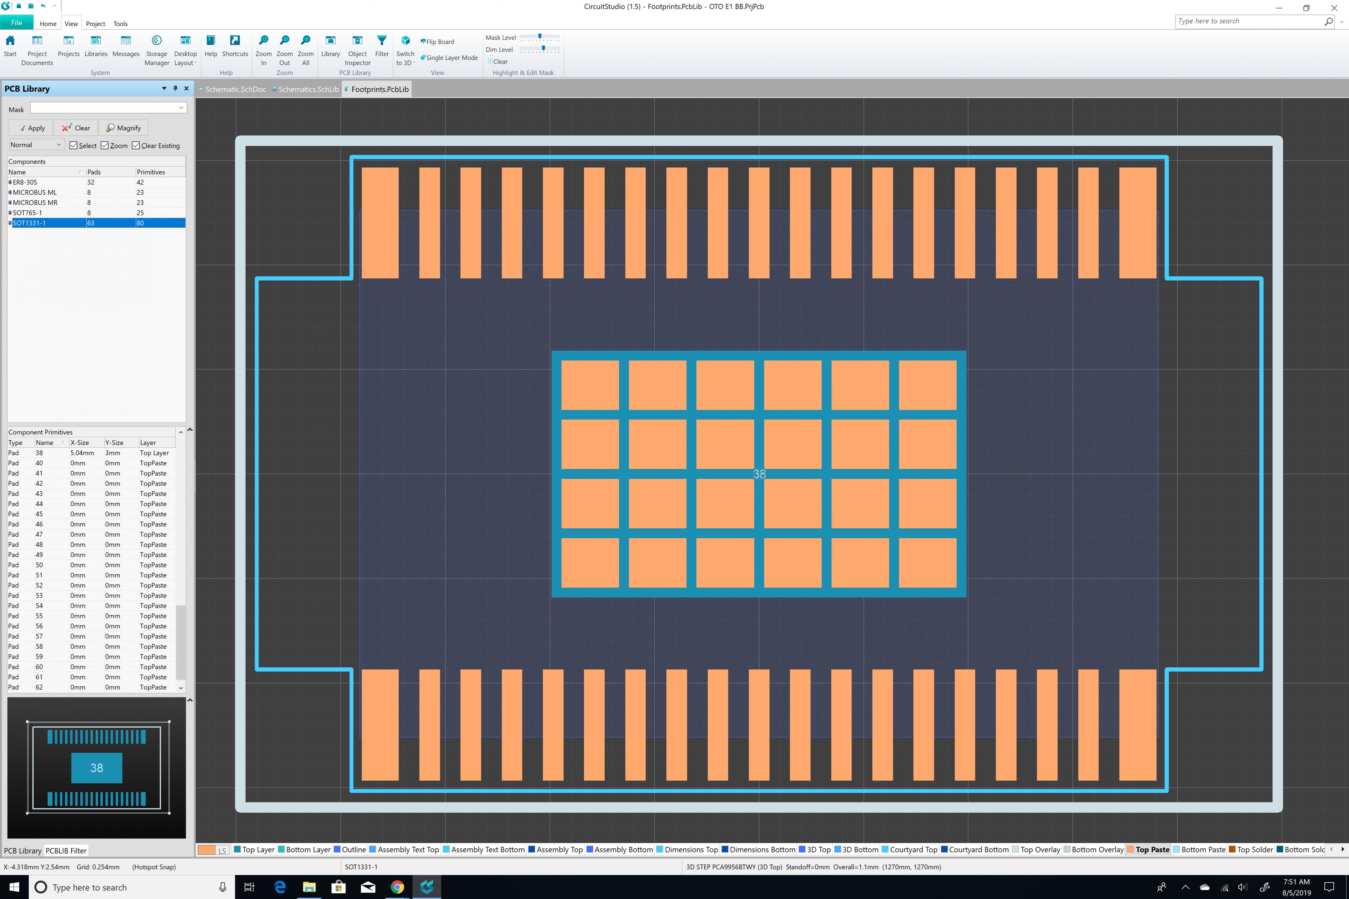
Task: Switch to the Tools ribbon tab
Action: pos(120,24)
